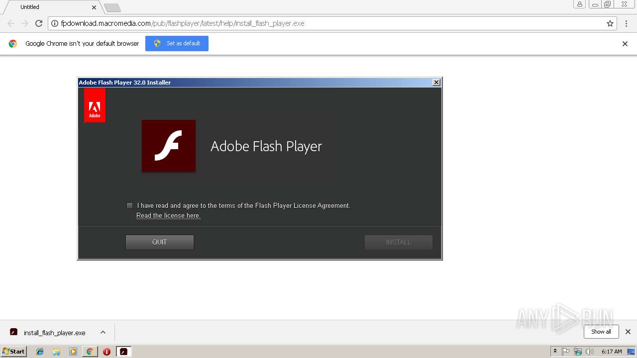Click the QUIT button in the installer

coord(160,242)
